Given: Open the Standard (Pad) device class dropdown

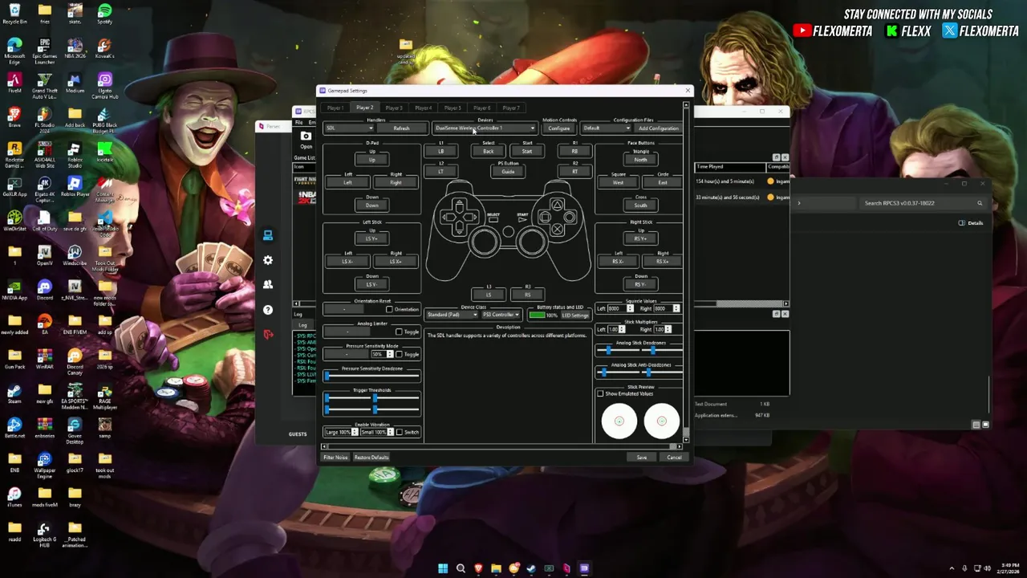Looking at the screenshot, I should 452,315.
